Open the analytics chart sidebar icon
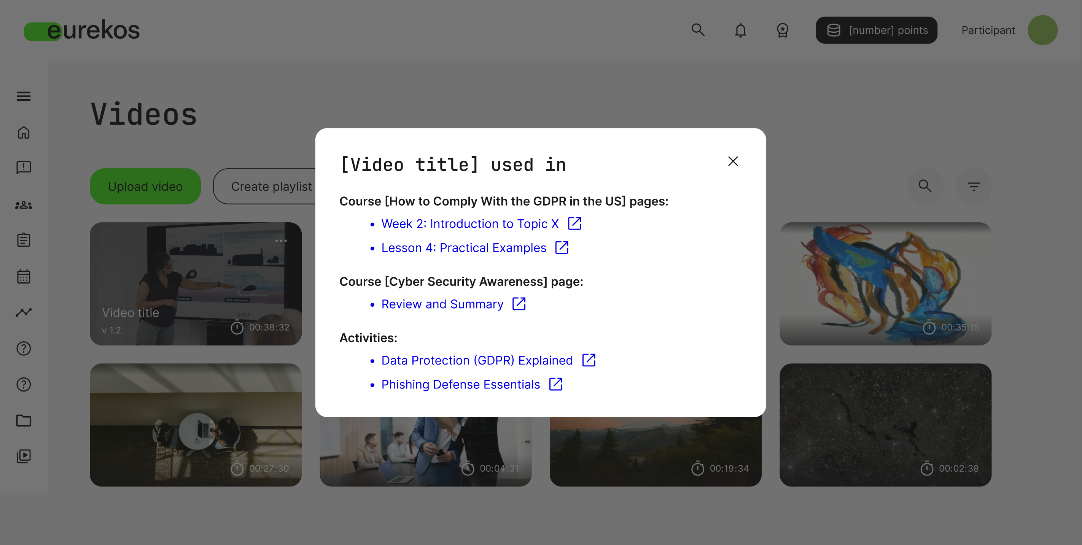The image size is (1082, 545). pyautogui.click(x=24, y=312)
